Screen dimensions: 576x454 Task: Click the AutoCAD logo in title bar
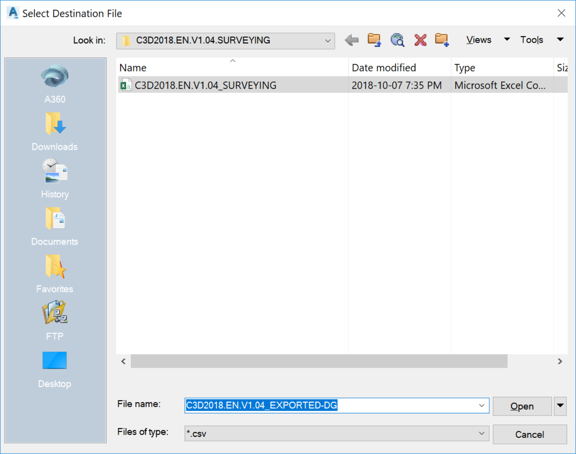tap(13, 13)
